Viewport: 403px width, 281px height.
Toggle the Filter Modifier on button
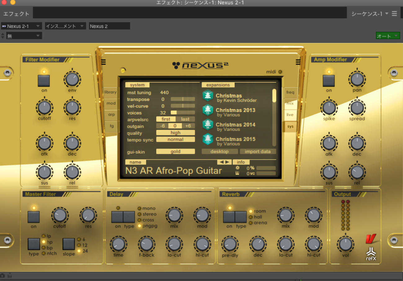tap(44, 81)
